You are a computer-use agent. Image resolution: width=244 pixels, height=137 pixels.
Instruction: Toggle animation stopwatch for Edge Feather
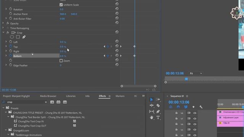(11, 65)
